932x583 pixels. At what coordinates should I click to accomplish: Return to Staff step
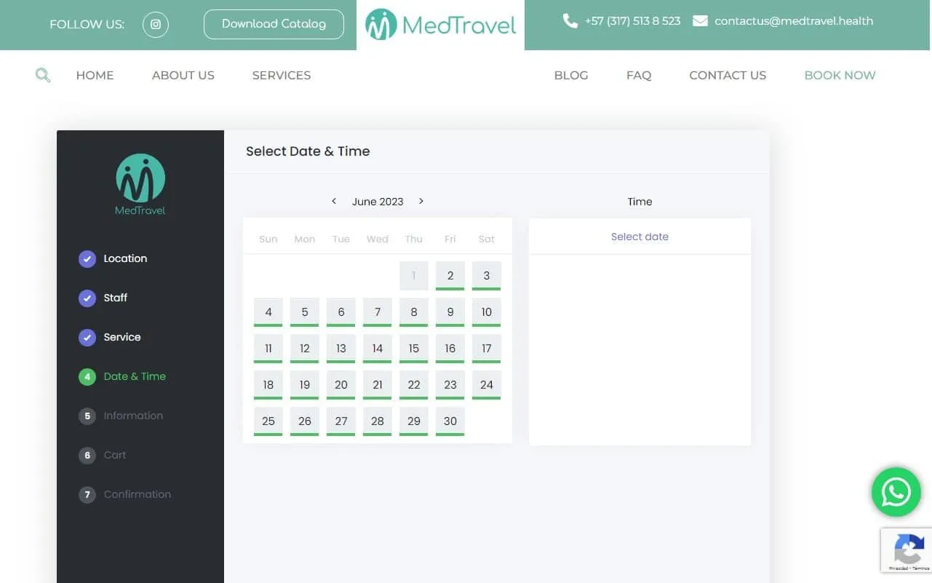point(103,298)
